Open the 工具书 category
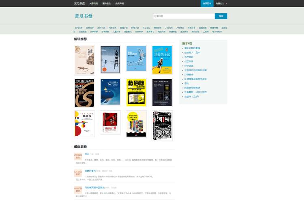 (206, 32)
